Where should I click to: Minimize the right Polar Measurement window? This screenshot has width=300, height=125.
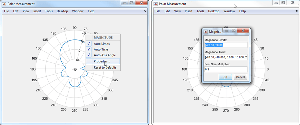[x=276, y=3]
